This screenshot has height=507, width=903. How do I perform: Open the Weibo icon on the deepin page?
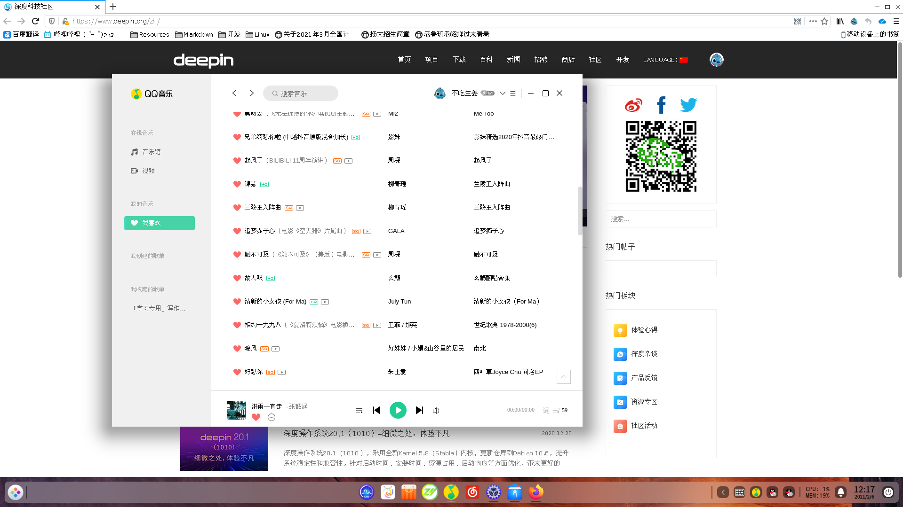pos(633,105)
